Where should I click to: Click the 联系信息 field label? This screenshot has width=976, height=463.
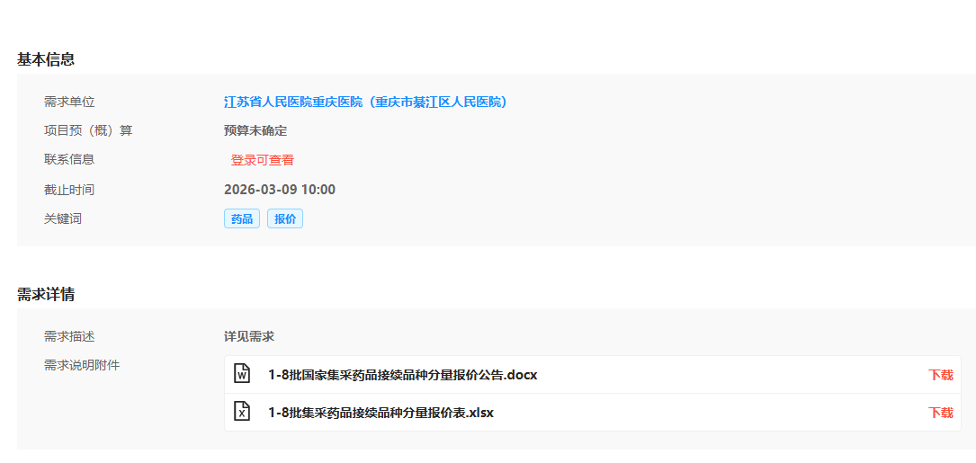click(69, 159)
